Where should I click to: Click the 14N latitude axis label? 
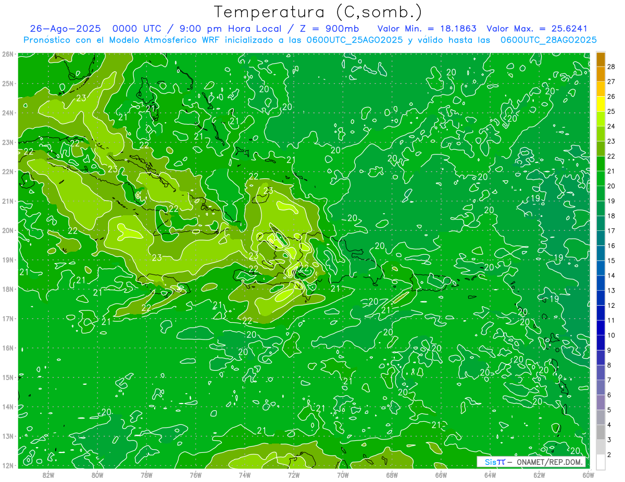8,407
